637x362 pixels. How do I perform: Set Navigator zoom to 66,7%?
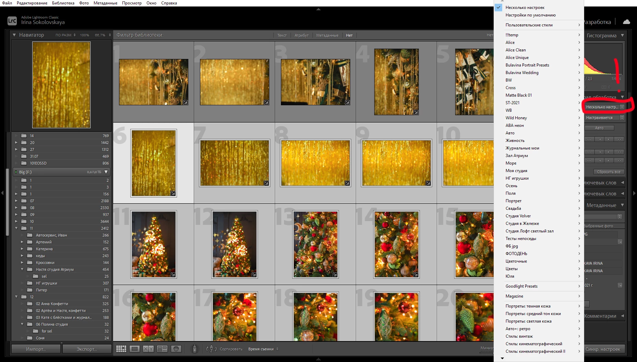point(100,35)
